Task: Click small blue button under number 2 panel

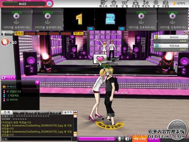Action: point(122,28)
